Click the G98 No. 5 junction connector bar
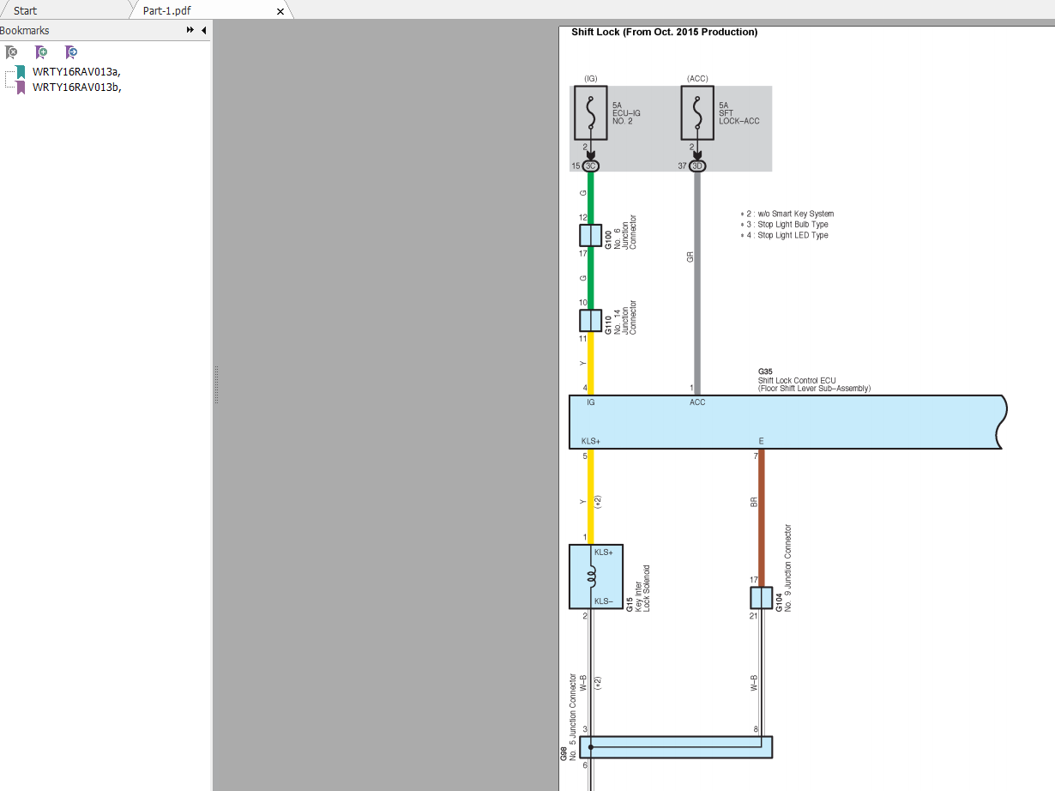Screen dimensions: 1055x791 [676, 747]
